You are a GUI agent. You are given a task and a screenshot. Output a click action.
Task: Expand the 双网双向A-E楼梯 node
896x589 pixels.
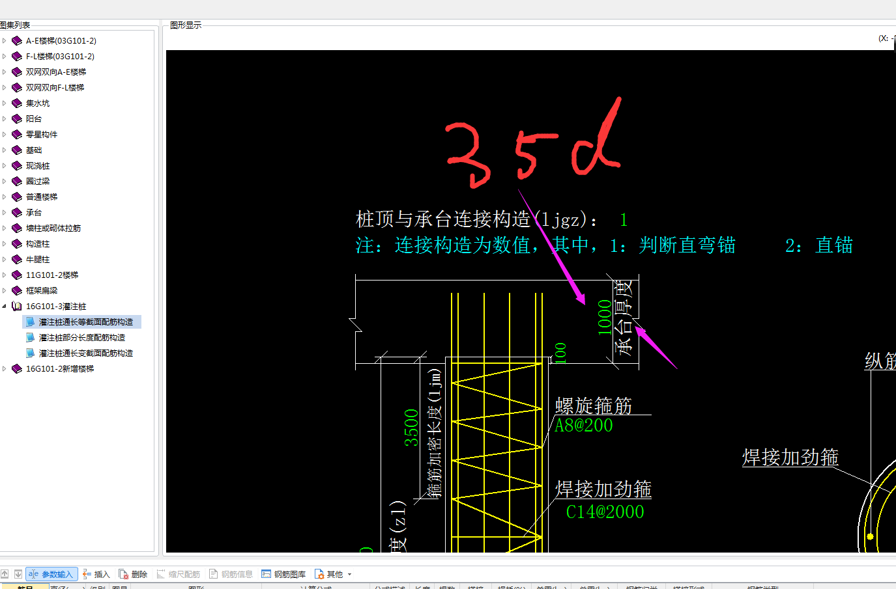5,72
